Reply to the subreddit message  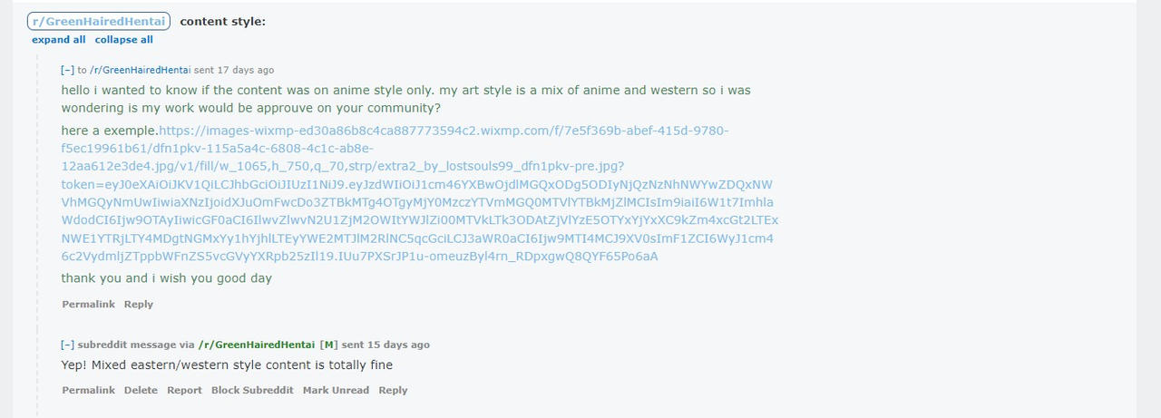pyautogui.click(x=393, y=391)
